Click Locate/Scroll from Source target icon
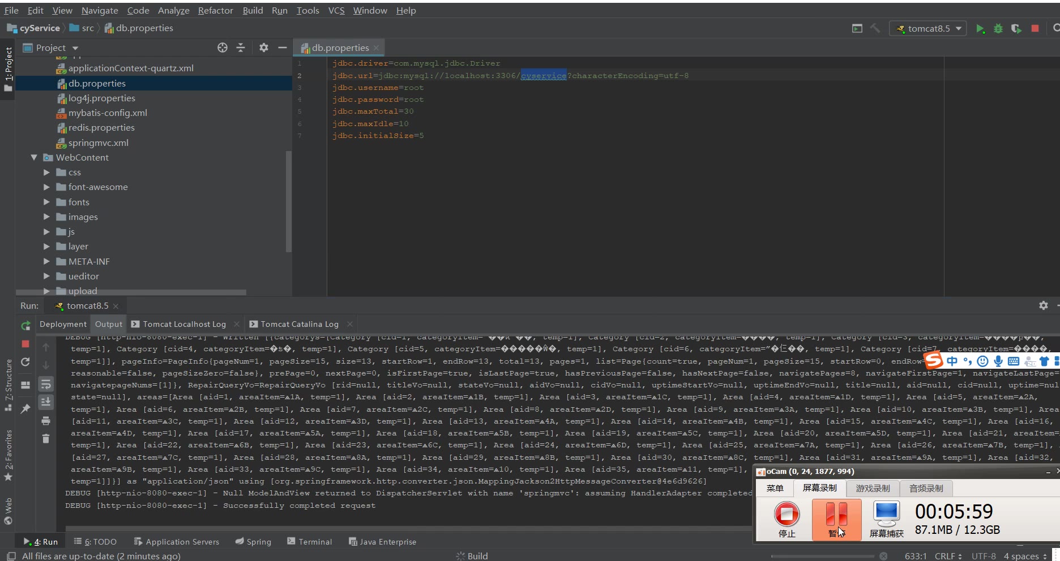The height and width of the screenshot is (561, 1060). (x=223, y=48)
